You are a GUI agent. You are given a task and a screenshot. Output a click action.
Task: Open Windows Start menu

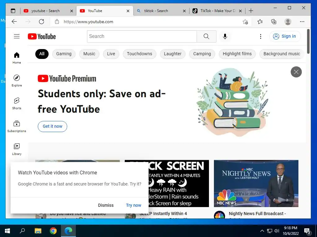pos(7,231)
